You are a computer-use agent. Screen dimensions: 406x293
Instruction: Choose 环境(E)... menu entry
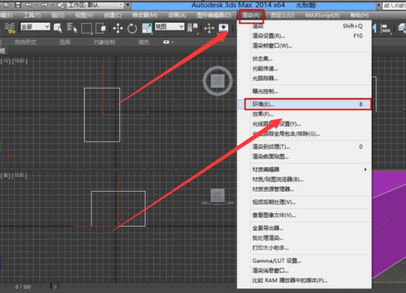pos(304,104)
